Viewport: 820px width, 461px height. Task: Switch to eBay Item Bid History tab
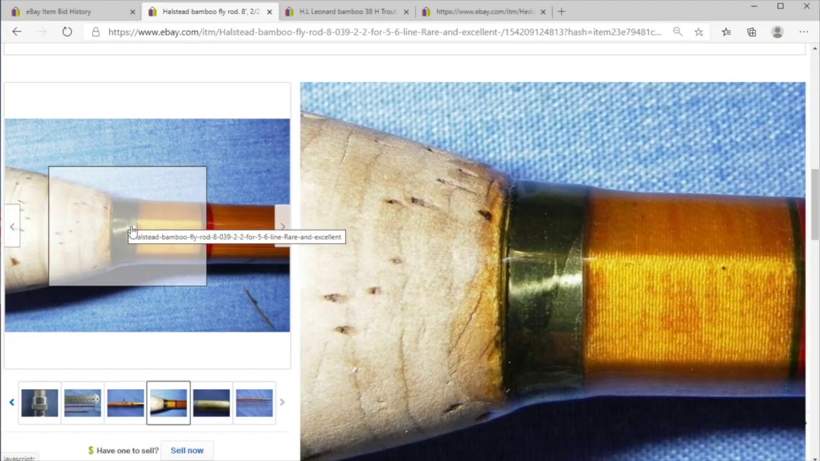(70, 12)
